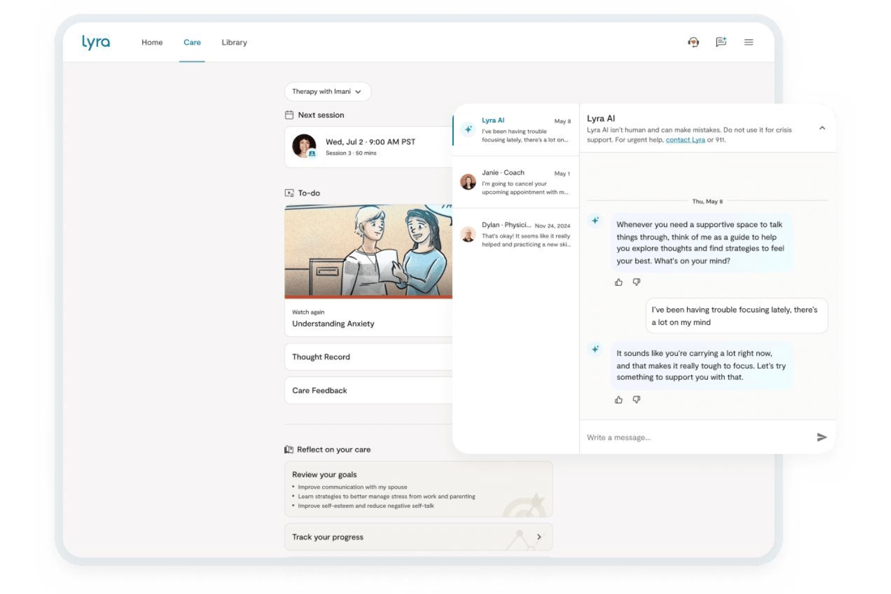Click the 'Session 3 · 50 mins' text

(x=351, y=153)
